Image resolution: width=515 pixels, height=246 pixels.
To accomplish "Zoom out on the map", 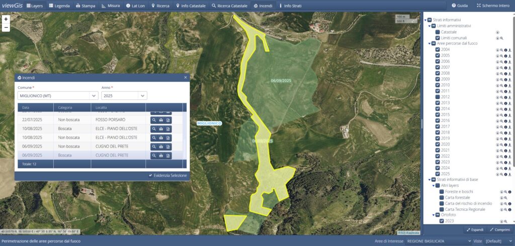I will 6,27.
